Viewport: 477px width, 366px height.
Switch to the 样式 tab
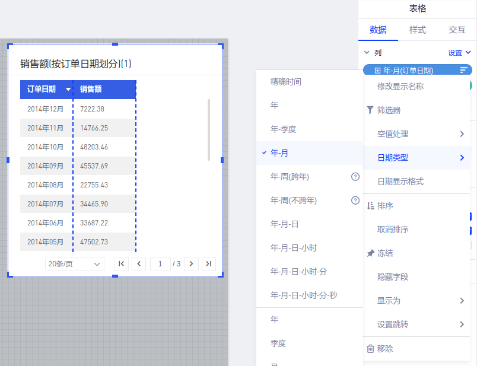click(x=417, y=30)
